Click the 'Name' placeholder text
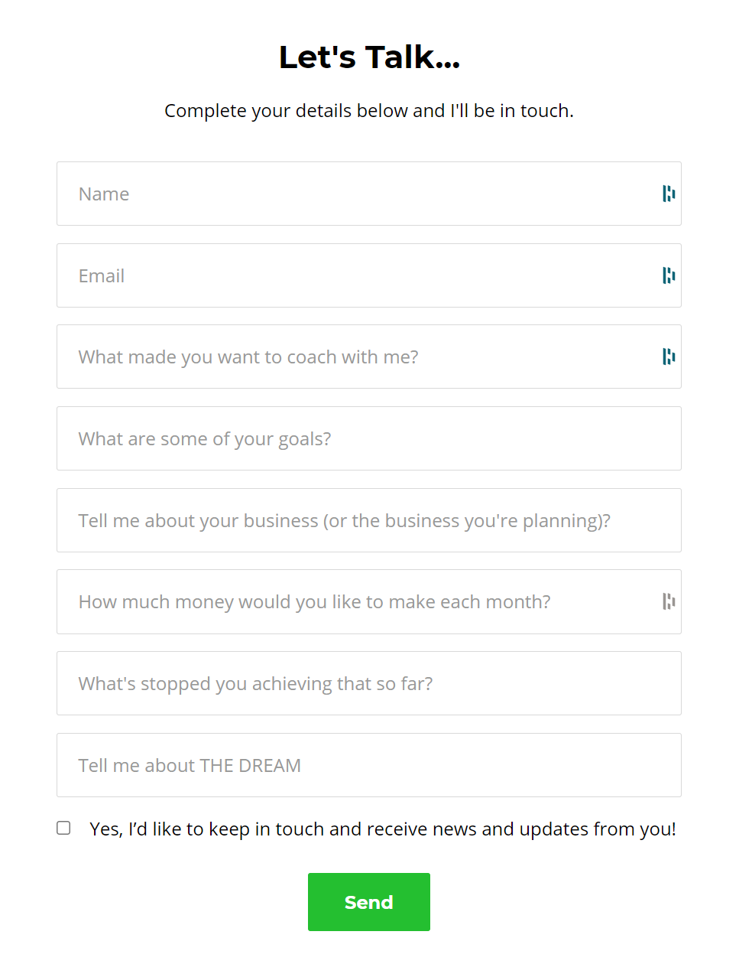 point(104,194)
